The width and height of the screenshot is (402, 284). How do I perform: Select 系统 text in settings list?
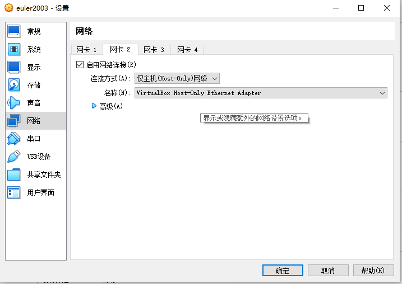(34, 49)
